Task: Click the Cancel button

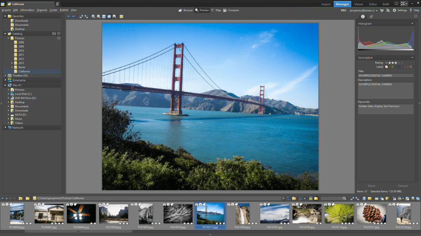Action: [403, 186]
